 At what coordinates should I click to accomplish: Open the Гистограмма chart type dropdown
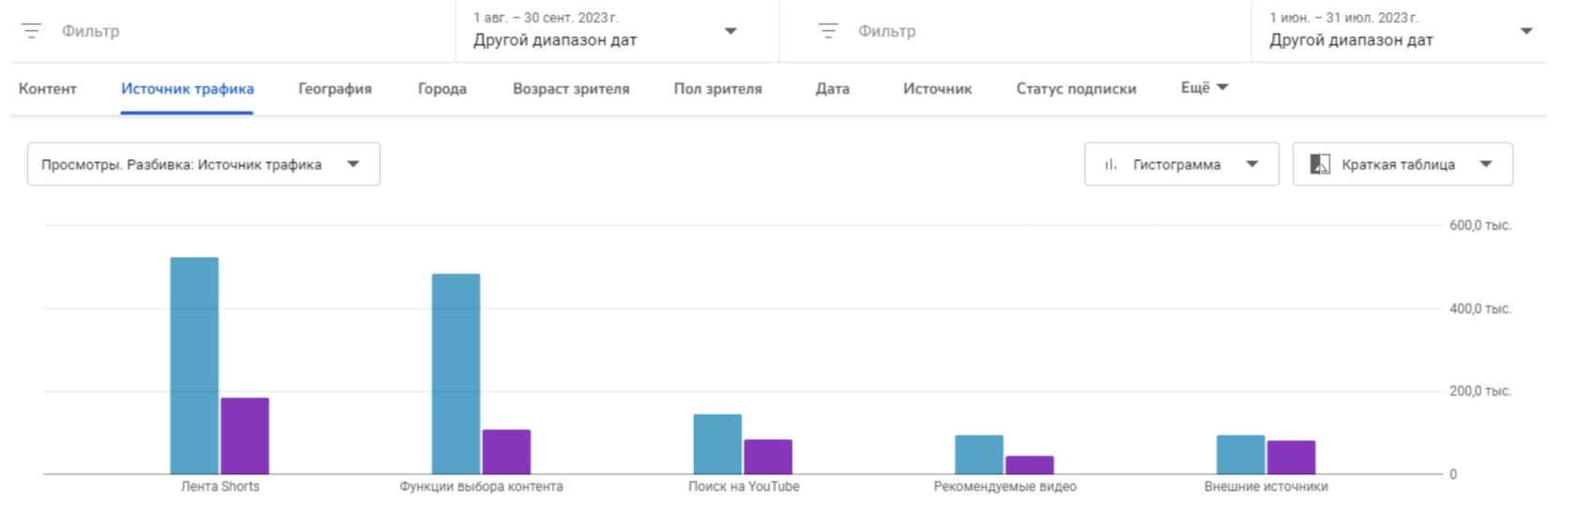[x=1181, y=164]
